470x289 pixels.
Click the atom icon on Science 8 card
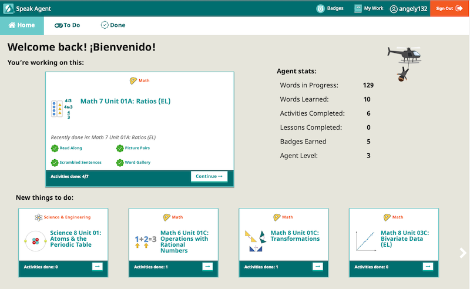[36, 240]
